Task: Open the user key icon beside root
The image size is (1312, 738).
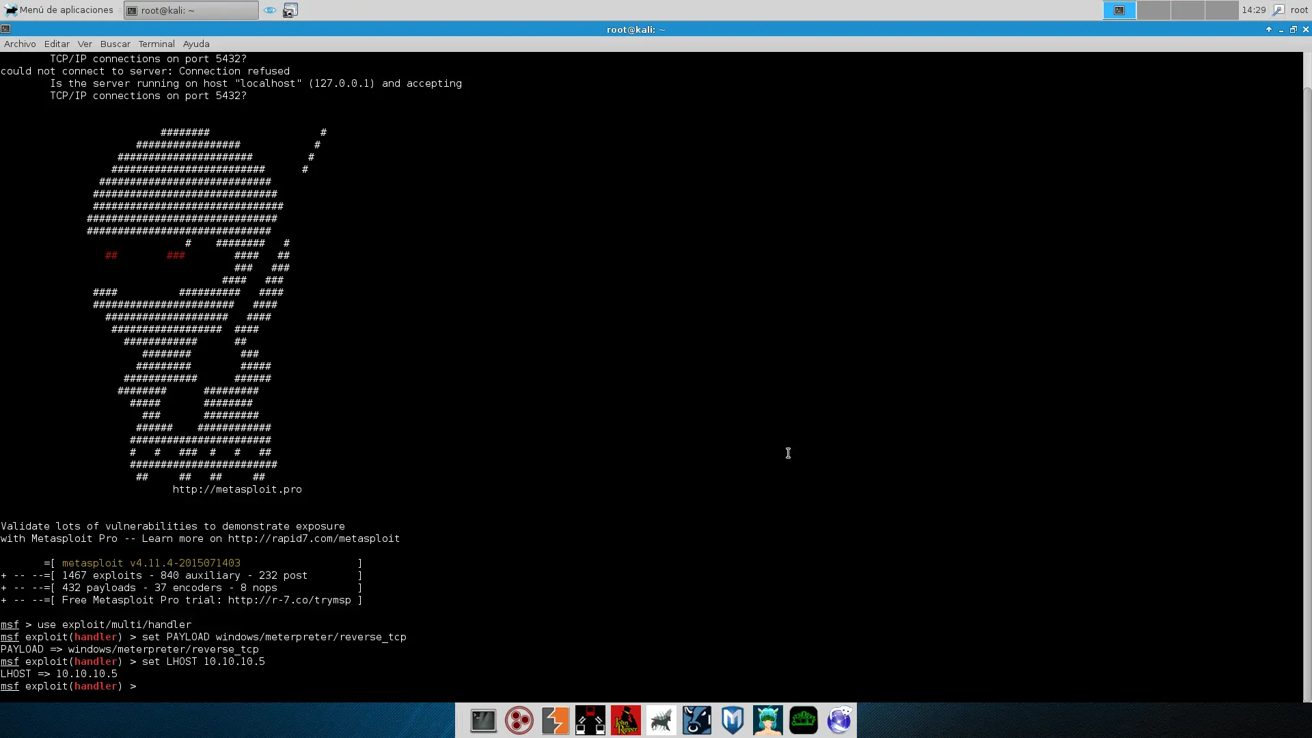Action: [x=1278, y=10]
